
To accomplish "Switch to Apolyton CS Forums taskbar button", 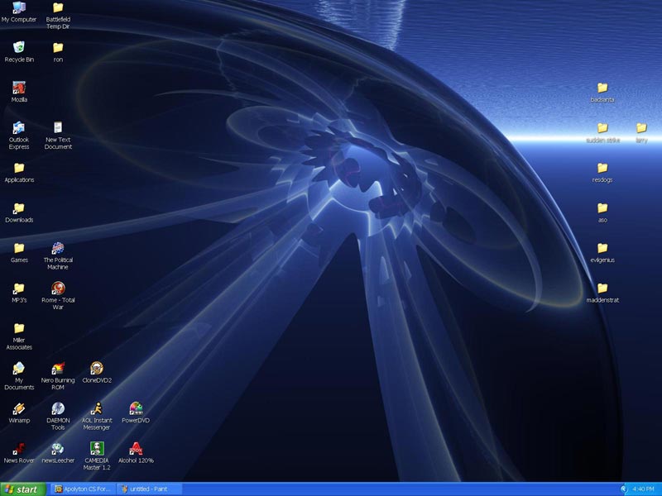I will pos(81,489).
